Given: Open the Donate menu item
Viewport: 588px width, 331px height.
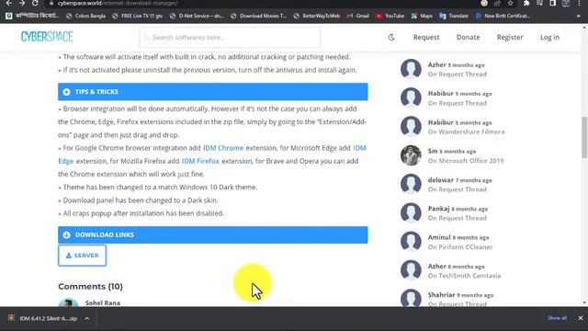Looking at the screenshot, I should [x=468, y=37].
